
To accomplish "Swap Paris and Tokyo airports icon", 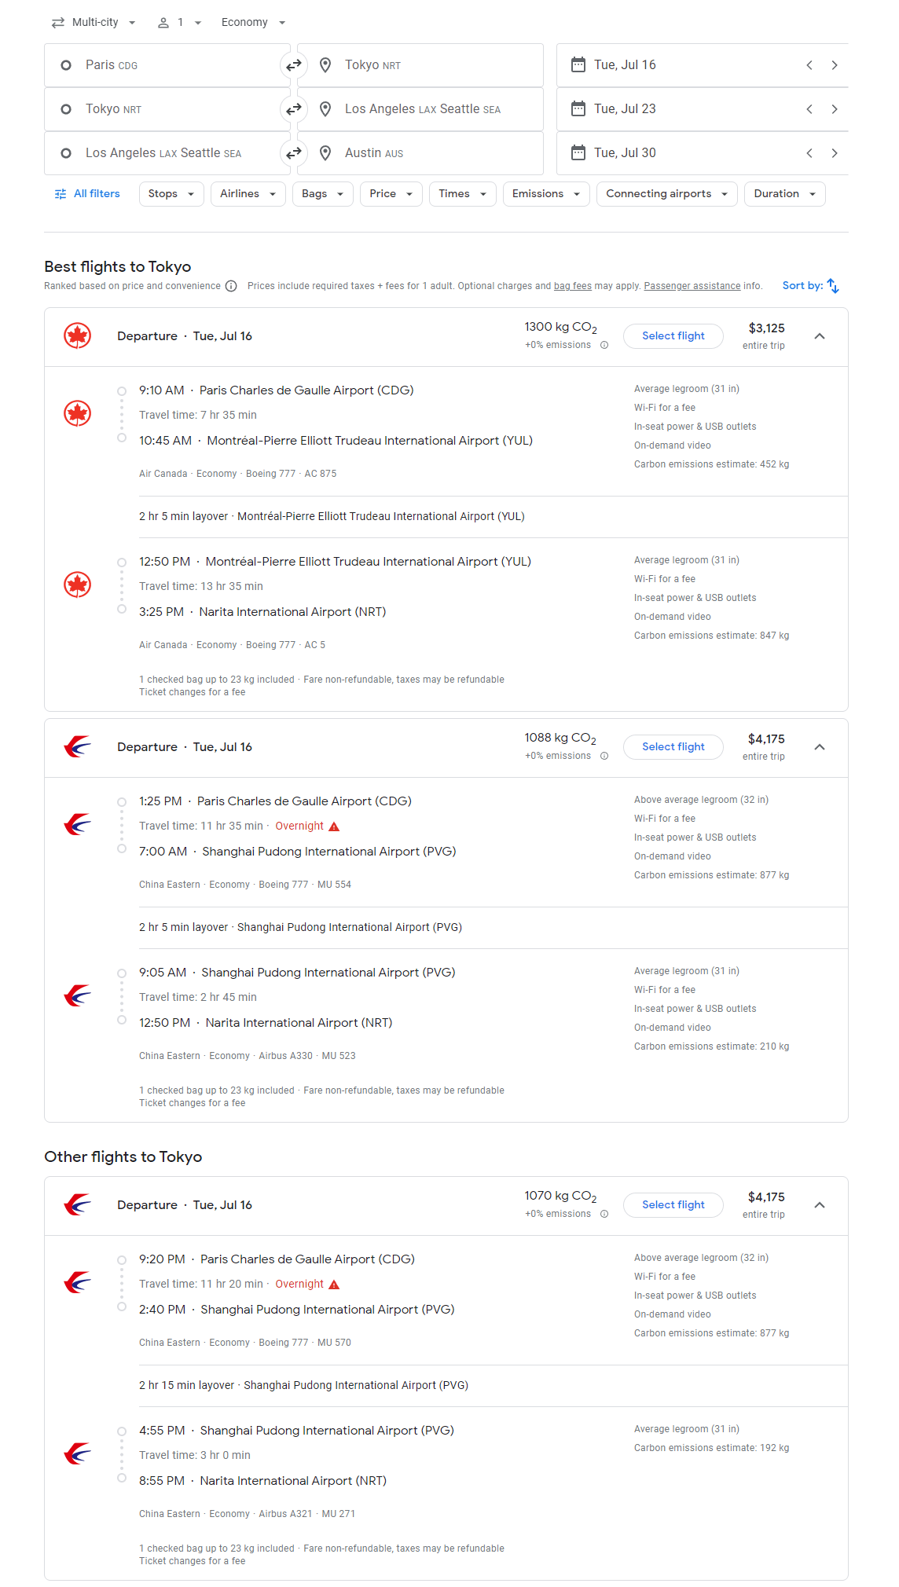I will point(294,65).
